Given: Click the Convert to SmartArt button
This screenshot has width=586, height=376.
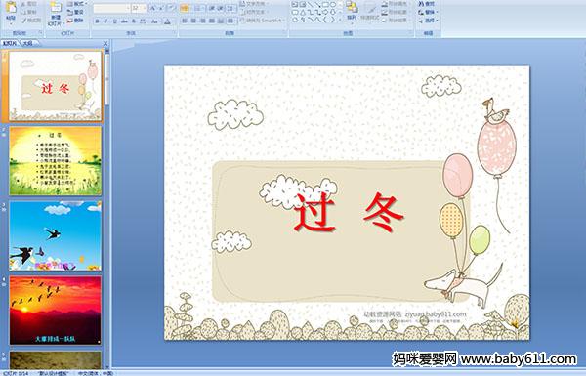Looking at the screenshot, I should click(263, 21).
